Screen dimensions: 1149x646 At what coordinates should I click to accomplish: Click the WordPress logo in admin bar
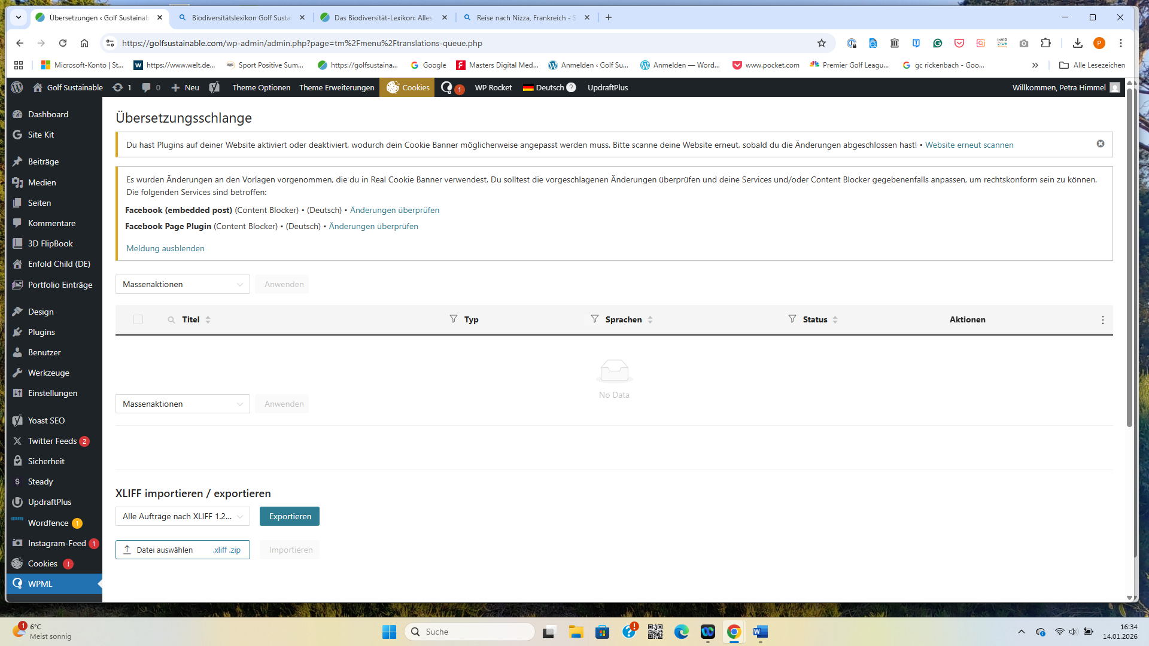[17, 87]
